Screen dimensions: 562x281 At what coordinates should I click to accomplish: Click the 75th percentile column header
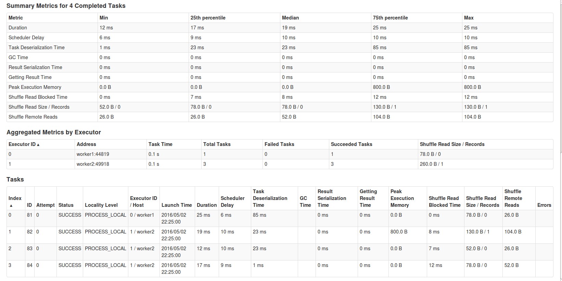[391, 18]
